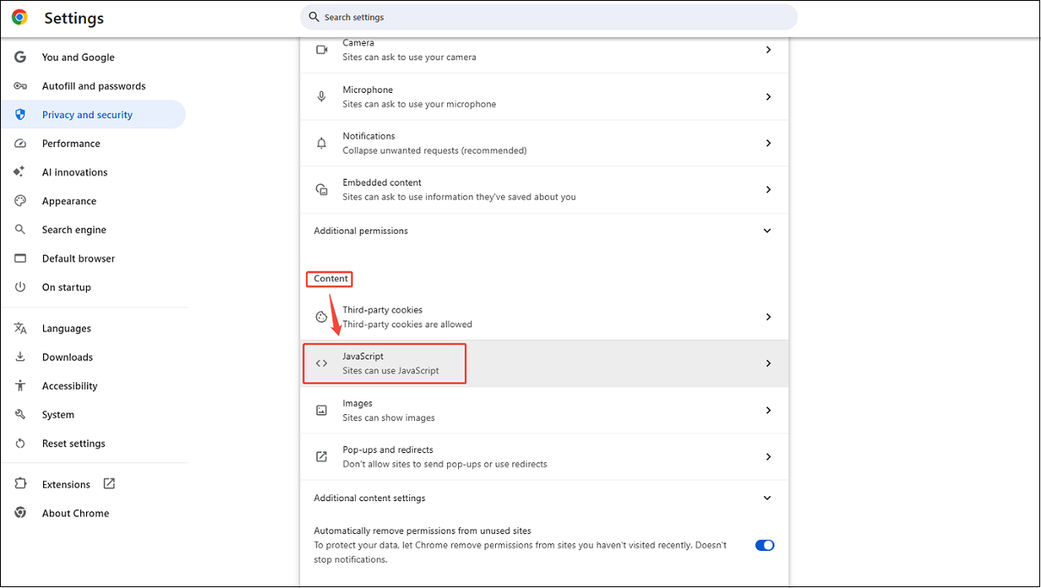Open Pop-ups and redirects settings
The width and height of the screenshot is (1041, 588).
pyautogui.click(x=544, y=456)
